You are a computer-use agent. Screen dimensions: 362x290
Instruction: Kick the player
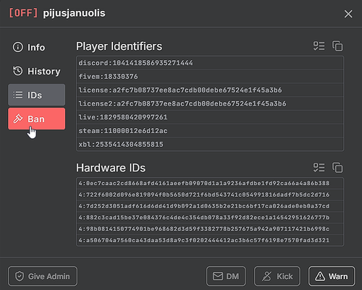[277, 276]
